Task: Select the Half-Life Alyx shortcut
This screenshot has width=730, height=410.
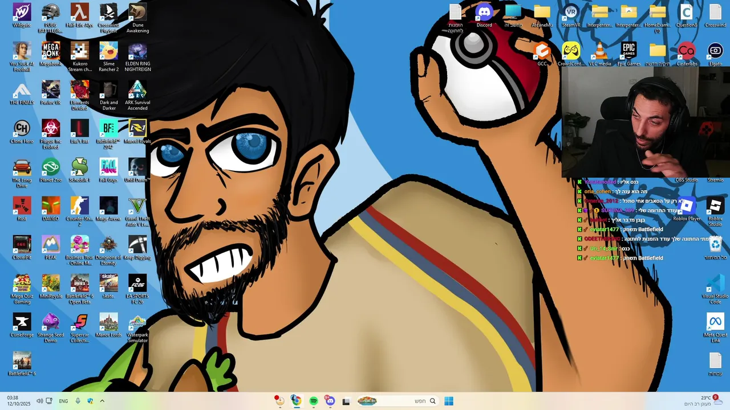Action: tap(80, 15)
